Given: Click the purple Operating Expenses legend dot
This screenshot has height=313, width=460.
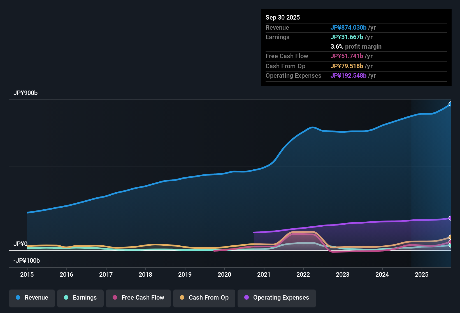Looking at the screenshot, I should (x=247, y=298).
